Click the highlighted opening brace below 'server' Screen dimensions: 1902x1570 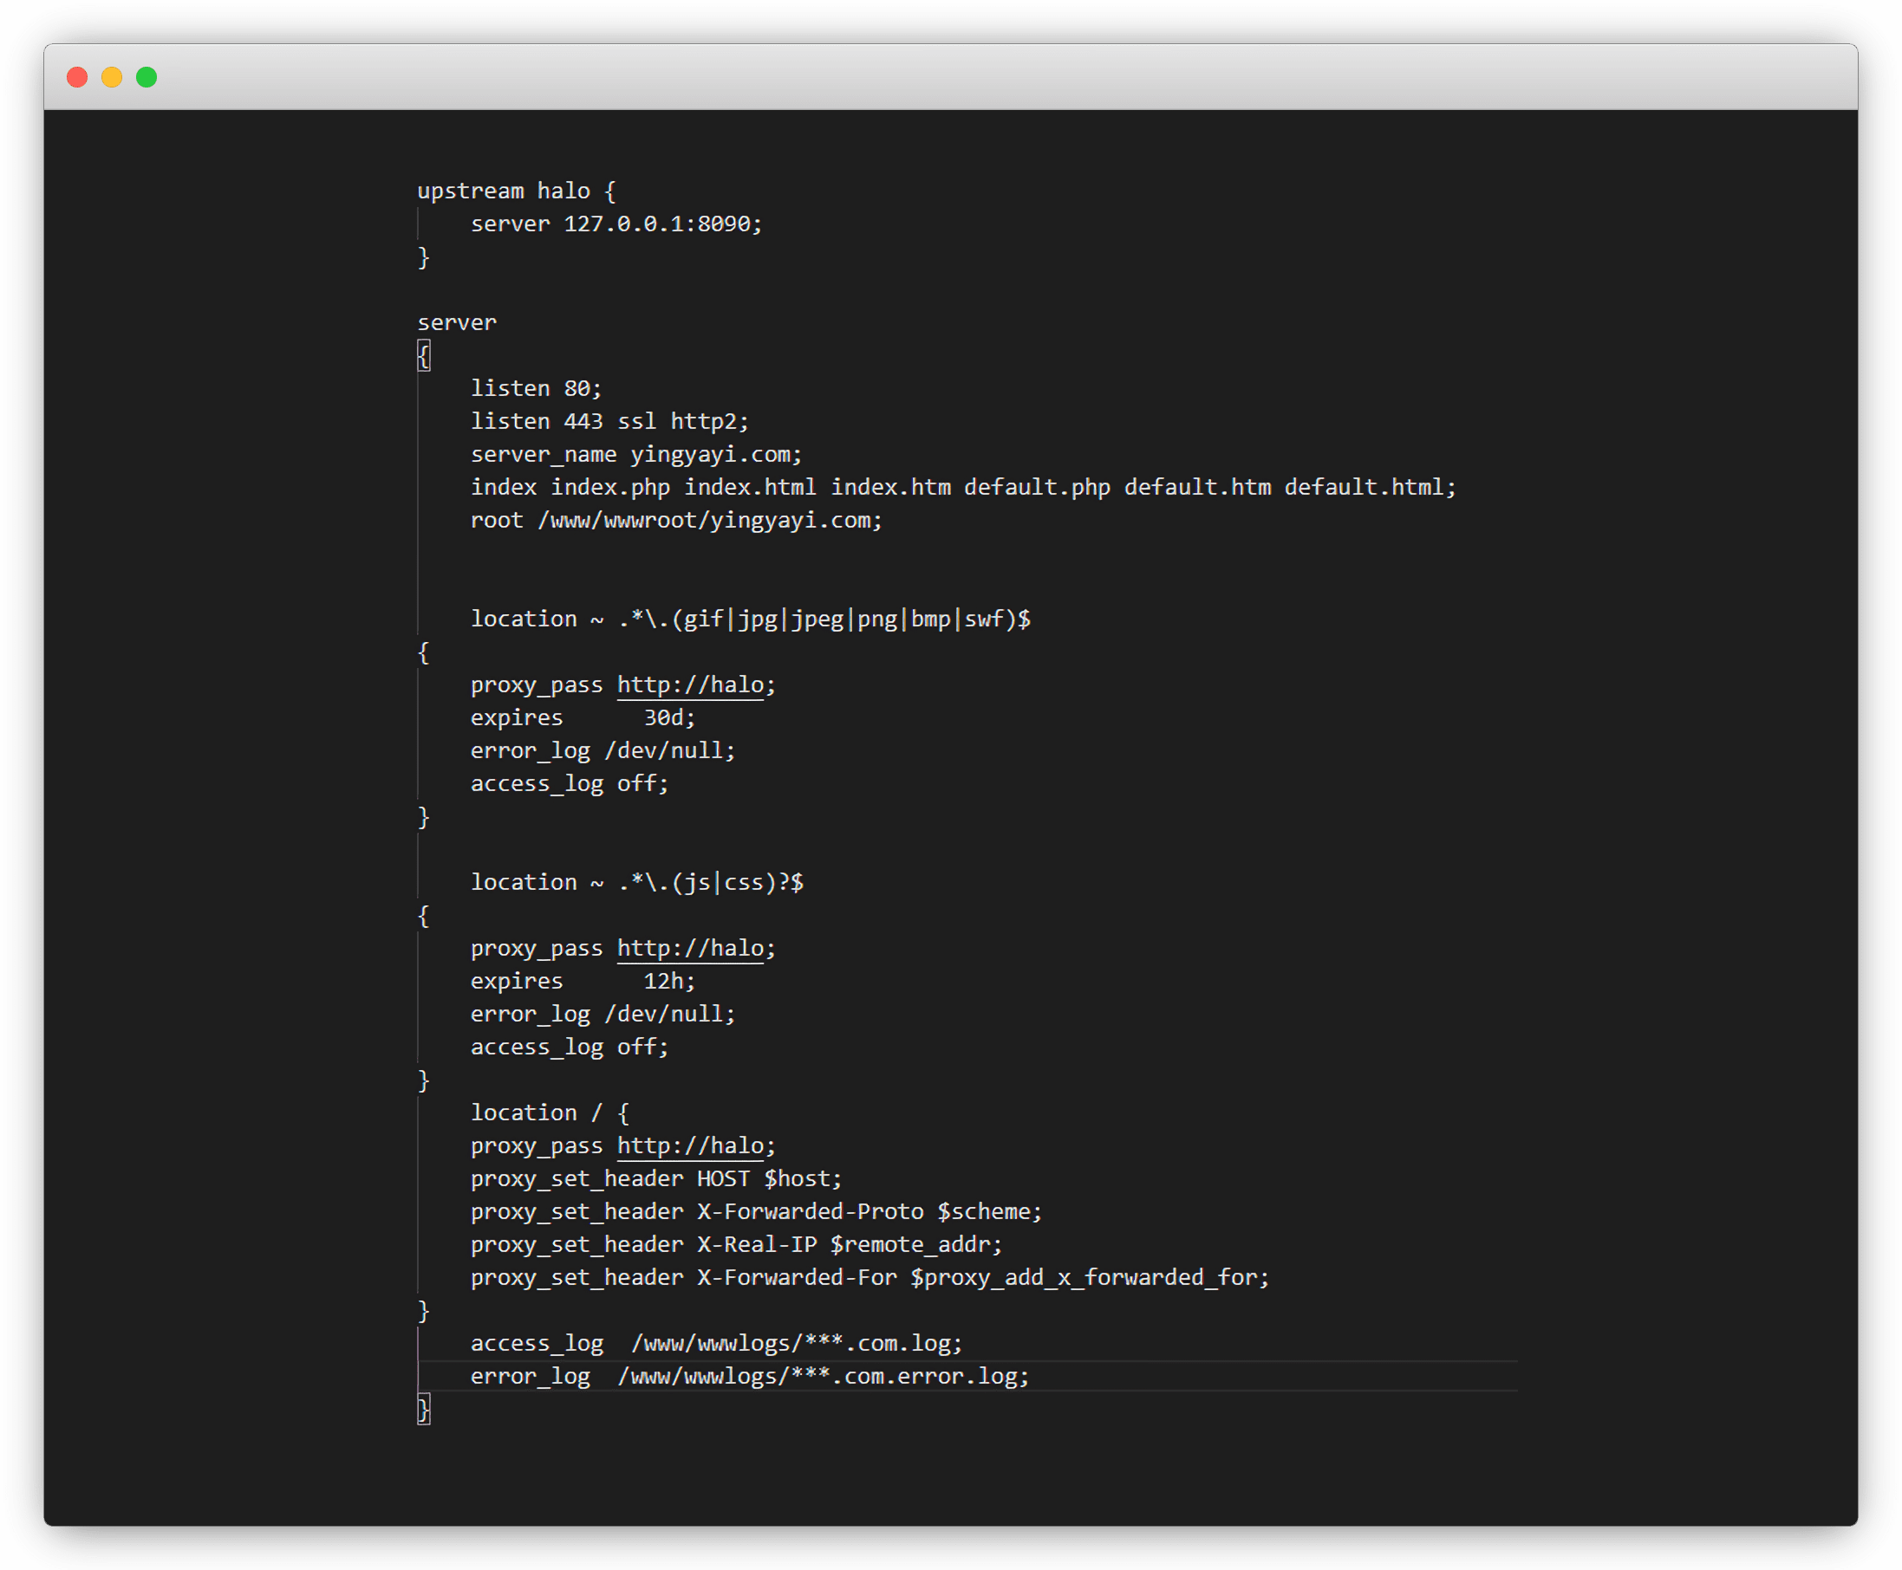pos(423,355)
